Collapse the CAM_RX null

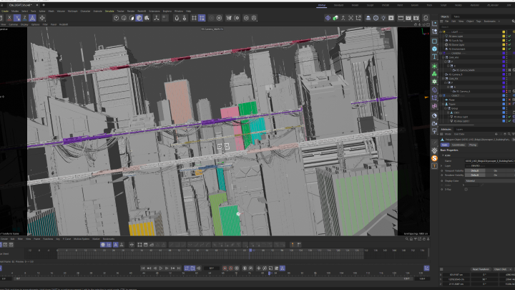[443, 79]
